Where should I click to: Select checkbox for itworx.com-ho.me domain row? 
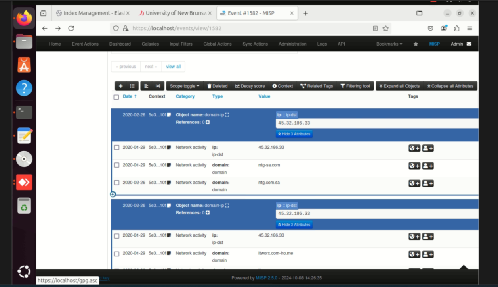(117, 254)
